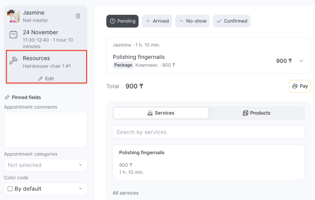Switch to the Services tab

pyautogui.click(x=161, y=113)
